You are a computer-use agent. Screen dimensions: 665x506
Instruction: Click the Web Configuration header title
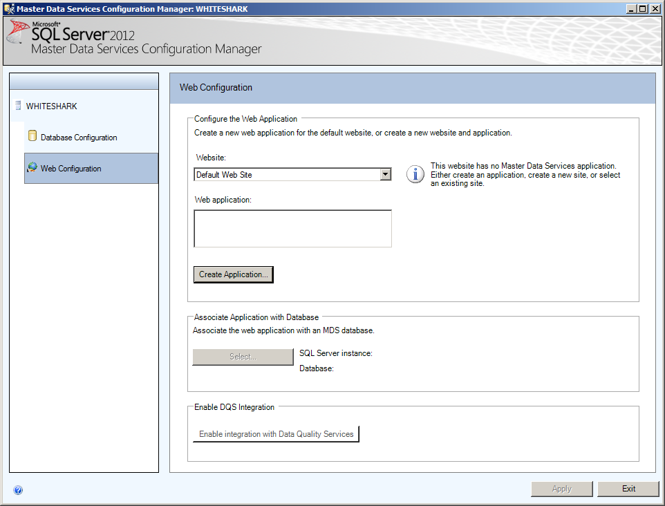click(216, 87)
